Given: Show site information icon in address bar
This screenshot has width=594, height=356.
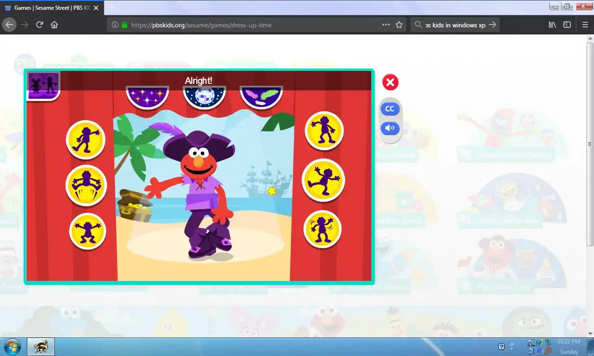Looking at the screenshot, I should point(115,25).
